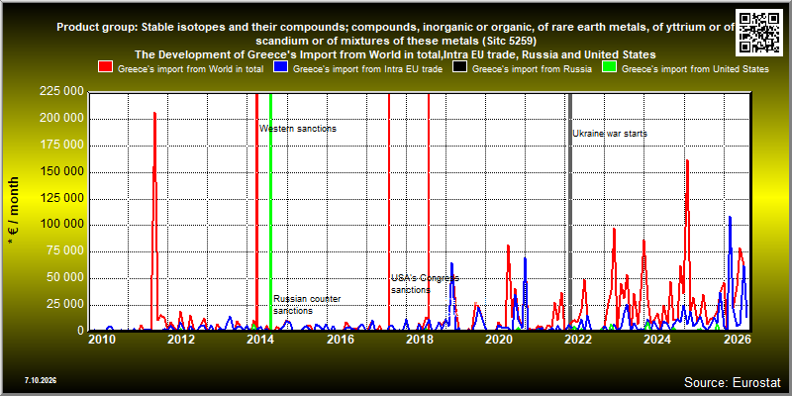Image resolution: width=792 pixels, height=396 pixels.
Task: Click the subtitle 'The Development of Greece's Import'
Action: (x=395, y=54)
